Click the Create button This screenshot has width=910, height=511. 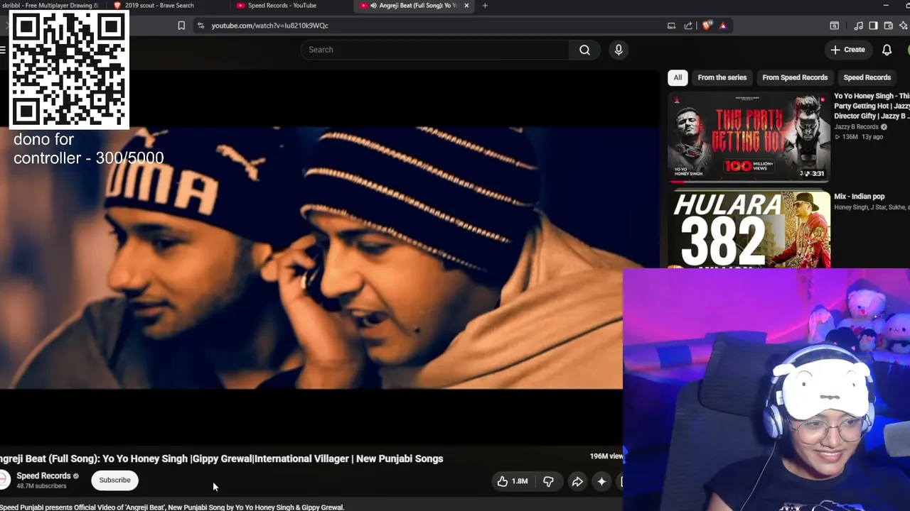click(848, 50)
